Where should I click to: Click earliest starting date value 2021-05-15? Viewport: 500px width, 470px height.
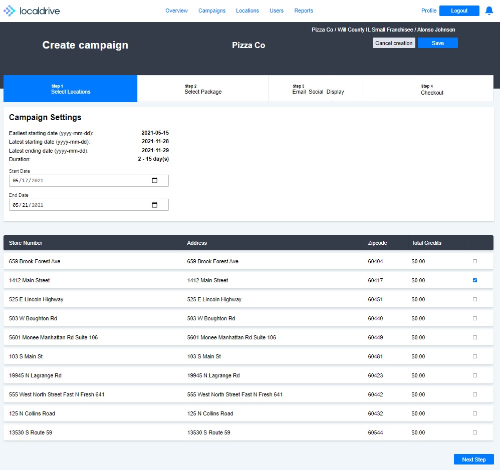[x=155, y=133]
